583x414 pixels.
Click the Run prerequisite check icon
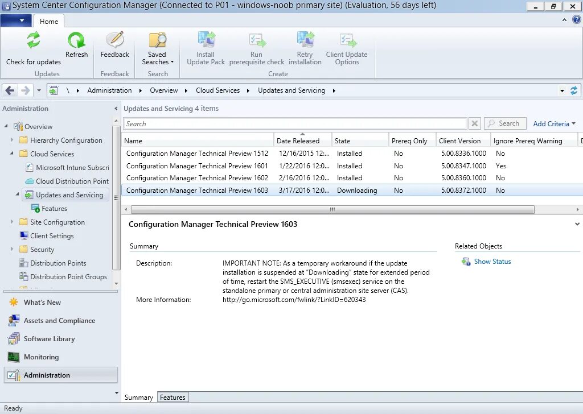[x=257, y=40]
